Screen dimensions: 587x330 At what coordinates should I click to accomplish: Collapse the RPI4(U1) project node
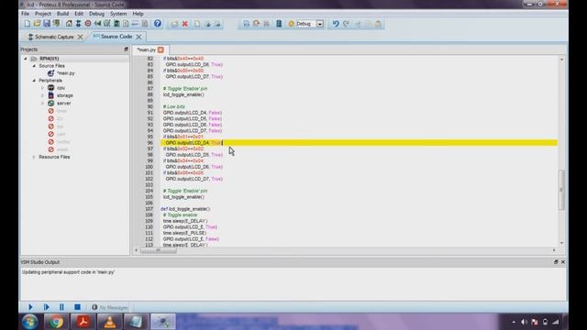pos(26,59)
